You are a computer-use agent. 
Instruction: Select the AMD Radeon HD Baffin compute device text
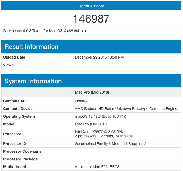click(126, 109)
